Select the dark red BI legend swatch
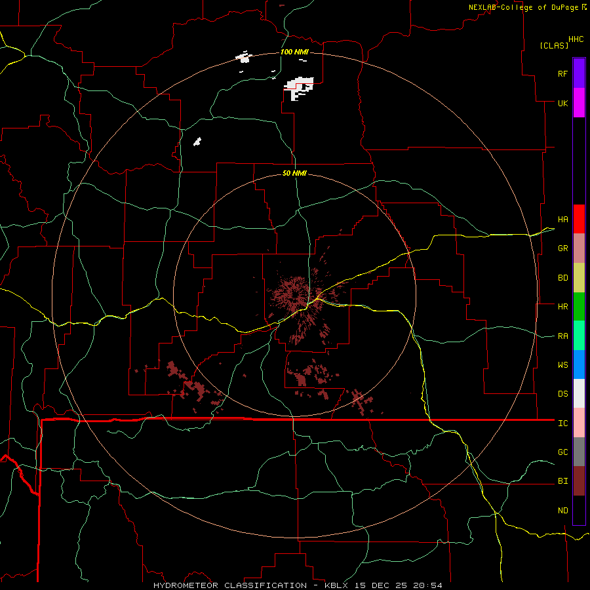 tap(579, 481)
